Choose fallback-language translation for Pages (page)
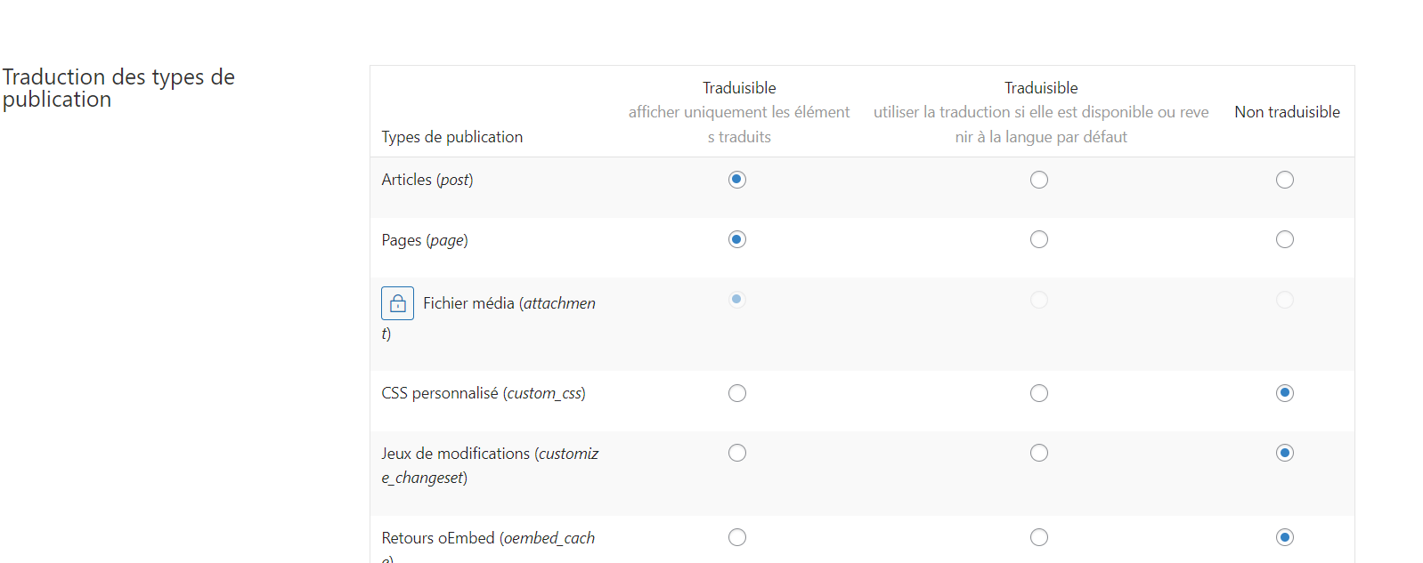The height and width of the screenshot is (563, 1423). click(x=1039, y=239)
